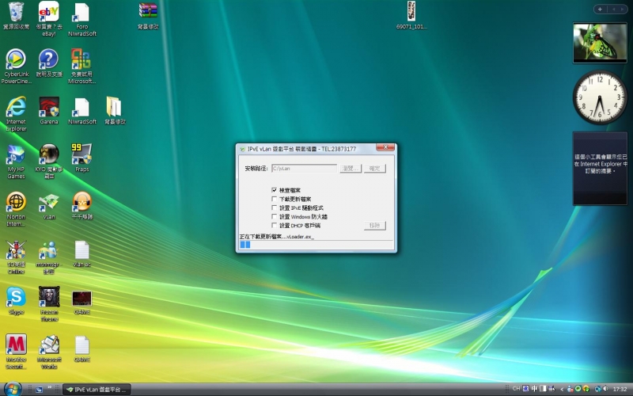Open Skype from the desktop
Viewport: 633px width, 396px height.
[16, 297]
